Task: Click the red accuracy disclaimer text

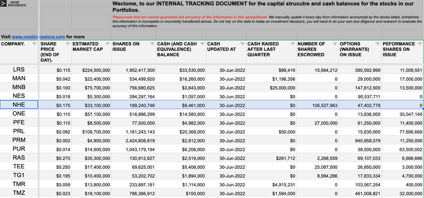Action: click(x=190, y=17)
